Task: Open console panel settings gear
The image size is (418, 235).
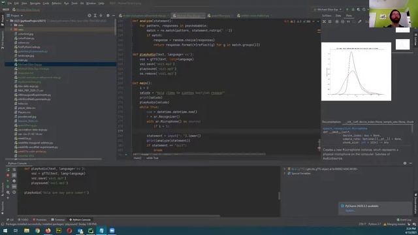Action: point(405,163)
